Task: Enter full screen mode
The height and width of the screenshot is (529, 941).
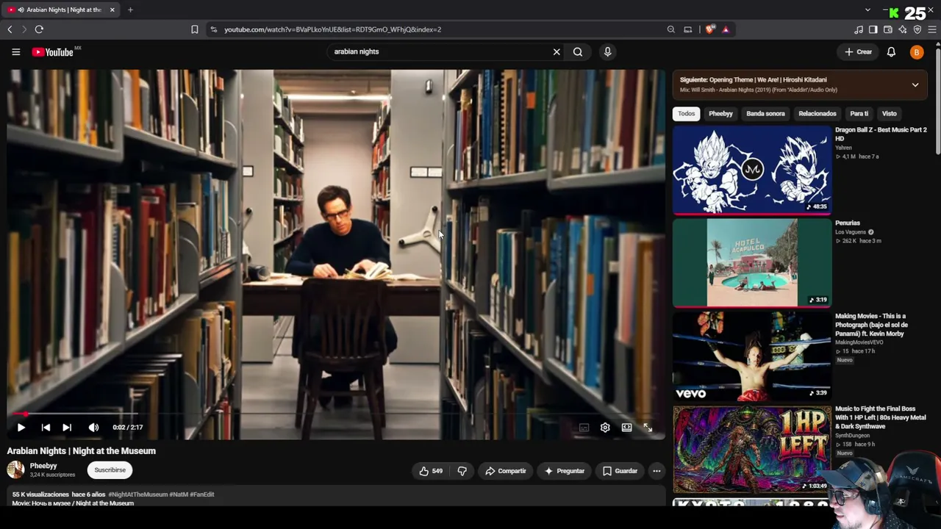Action: (648, 427)
